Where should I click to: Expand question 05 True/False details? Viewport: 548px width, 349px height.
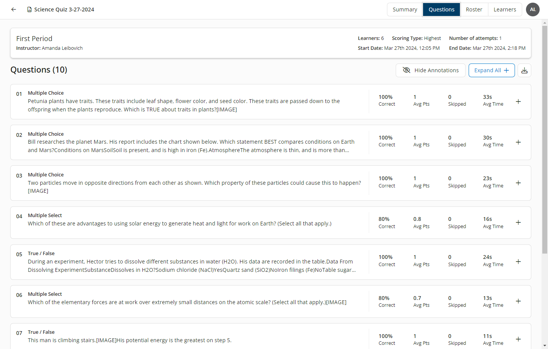coord(518,262)
